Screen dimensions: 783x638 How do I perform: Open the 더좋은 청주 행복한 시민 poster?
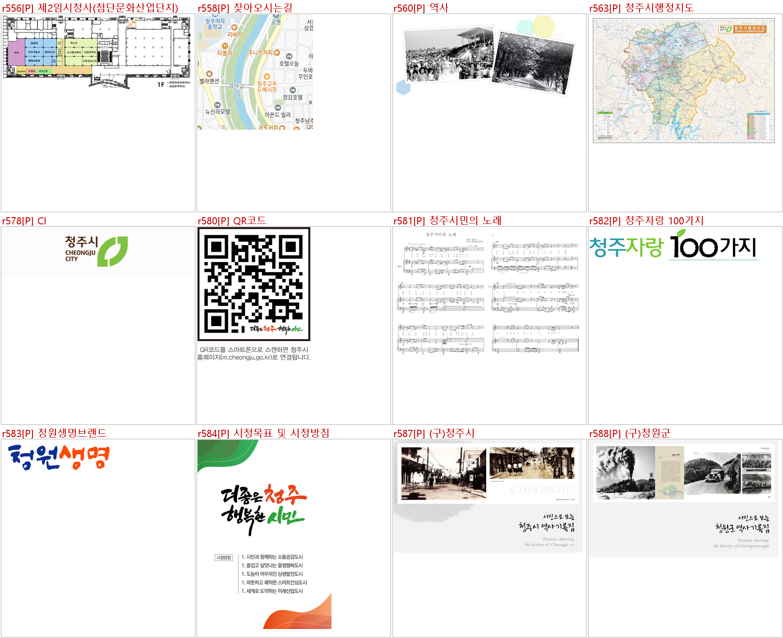click(x=264, y=534)
